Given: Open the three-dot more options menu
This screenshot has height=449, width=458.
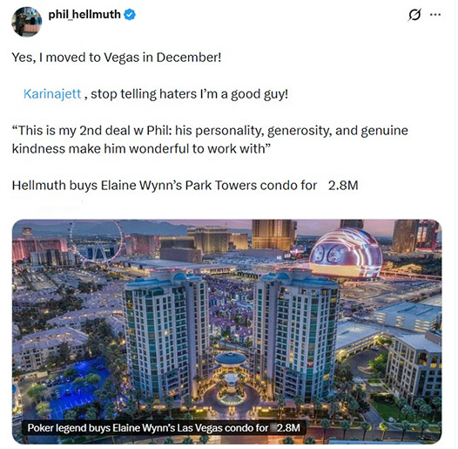Looking at the screenshot, I should [435, 15].
